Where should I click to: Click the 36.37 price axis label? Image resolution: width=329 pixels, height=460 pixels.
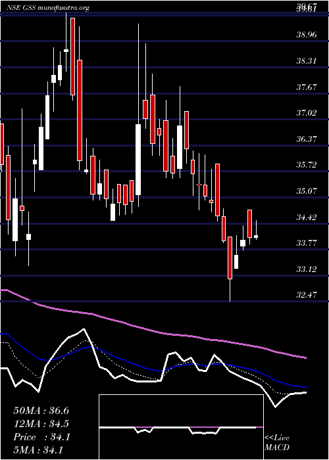[x=307, y=139]
